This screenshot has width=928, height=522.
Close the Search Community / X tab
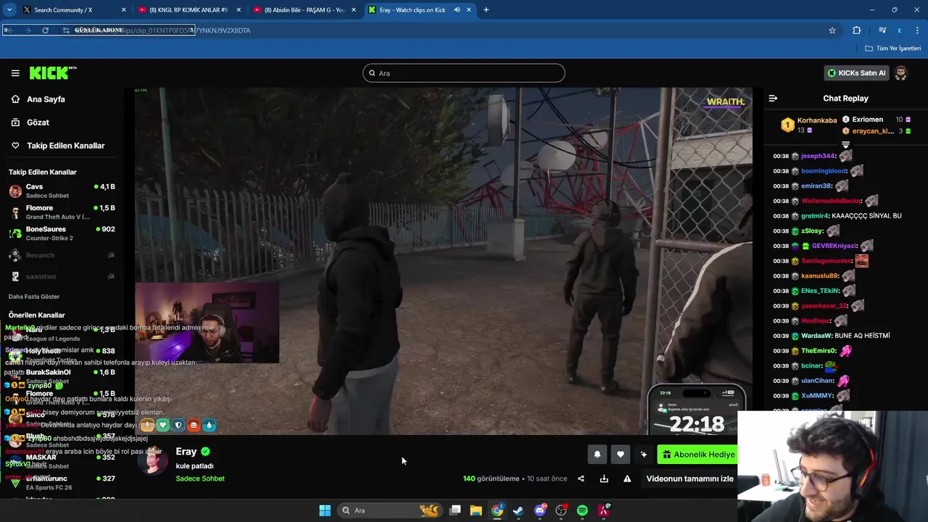[x=123, y=10]
